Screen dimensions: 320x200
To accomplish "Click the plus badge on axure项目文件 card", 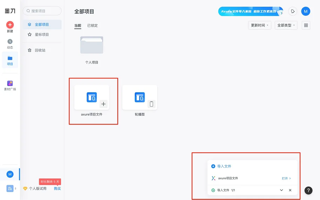I will point(104,104).
